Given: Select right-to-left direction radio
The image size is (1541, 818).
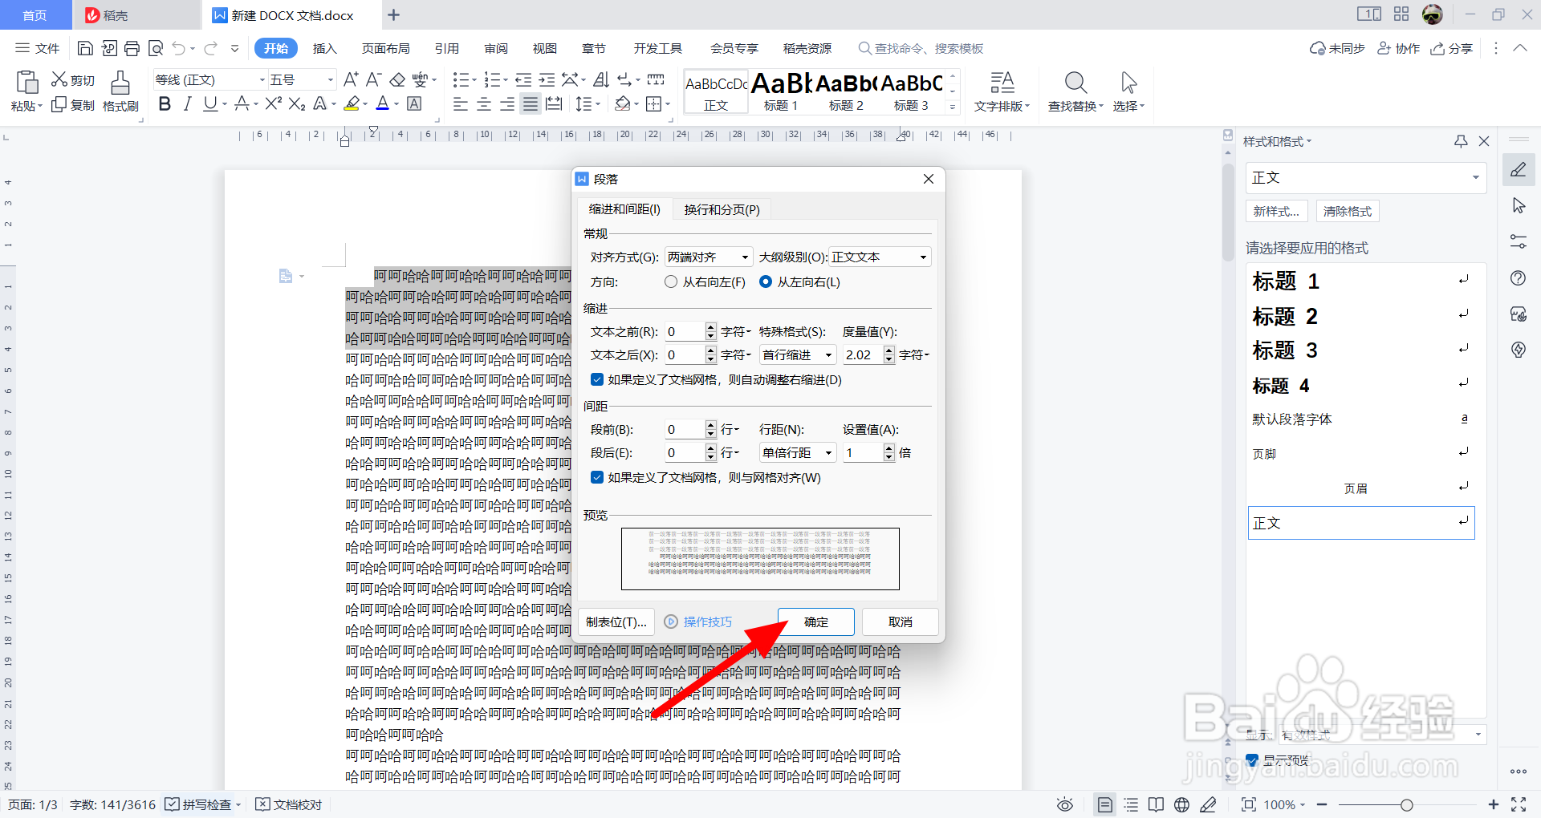Looking at the screenshot, I should [671, 281].
